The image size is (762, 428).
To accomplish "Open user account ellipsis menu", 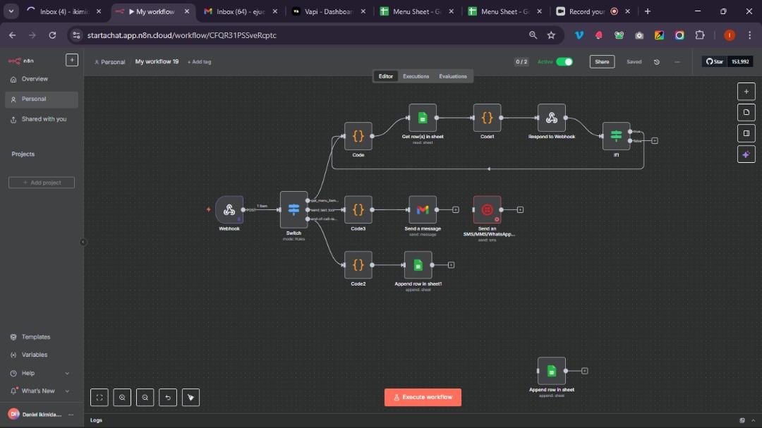I will coord(71,415).
